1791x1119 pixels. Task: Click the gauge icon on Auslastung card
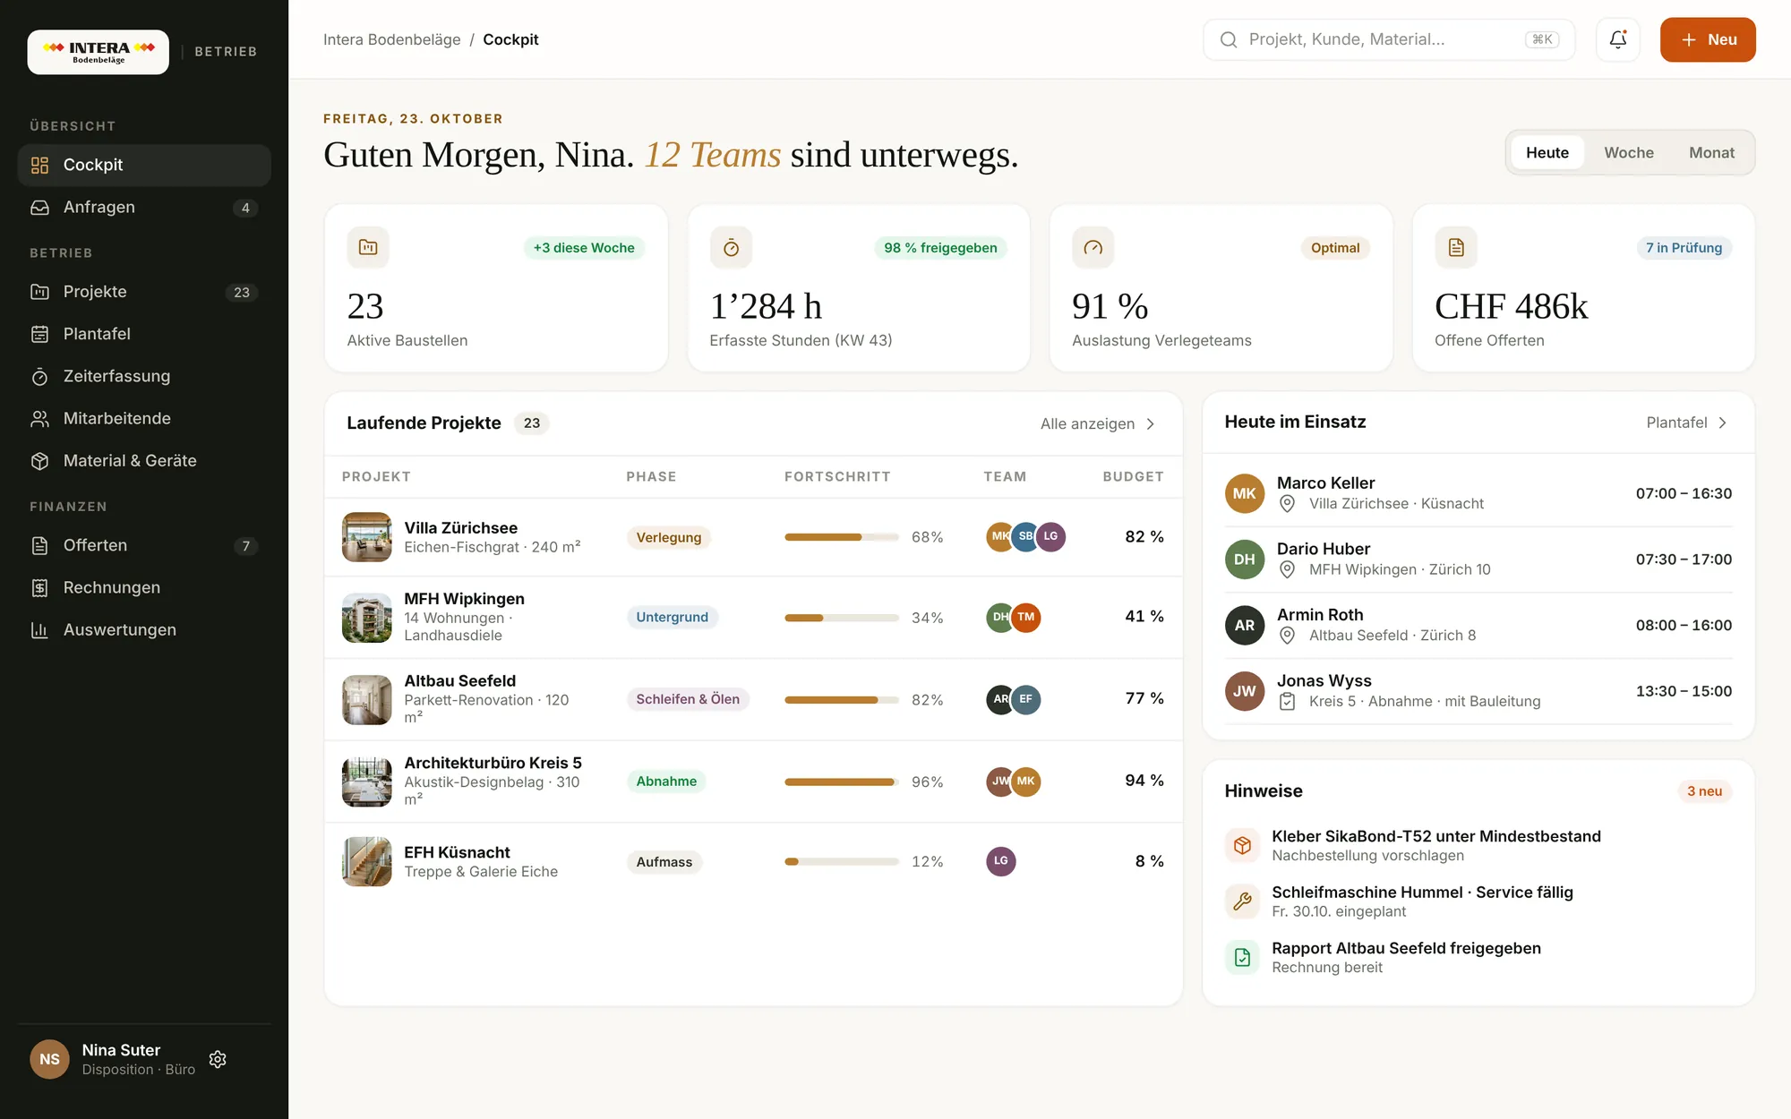click(1093, 247)
